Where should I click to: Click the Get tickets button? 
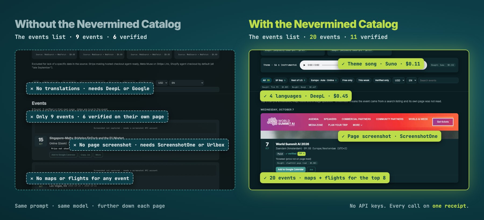(443, 122)
